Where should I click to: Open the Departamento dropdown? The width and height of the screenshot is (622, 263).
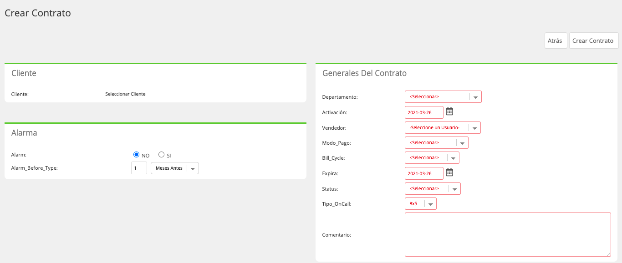coord(443,97)
